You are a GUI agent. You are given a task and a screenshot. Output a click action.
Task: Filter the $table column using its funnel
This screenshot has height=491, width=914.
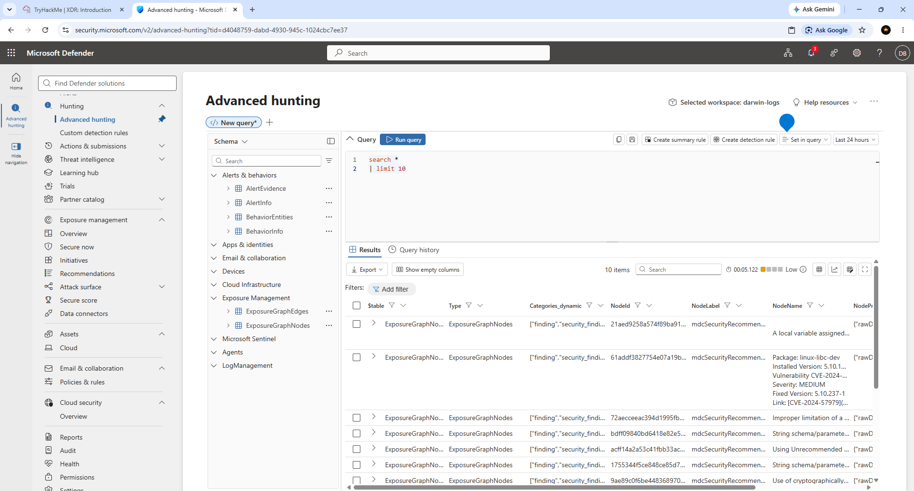pos(392,305)
